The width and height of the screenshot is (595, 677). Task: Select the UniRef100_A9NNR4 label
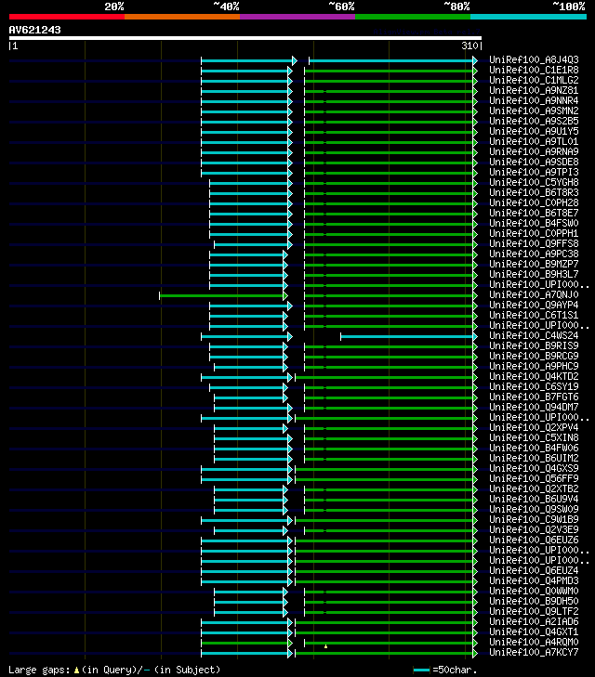click(x=534, y=100)
